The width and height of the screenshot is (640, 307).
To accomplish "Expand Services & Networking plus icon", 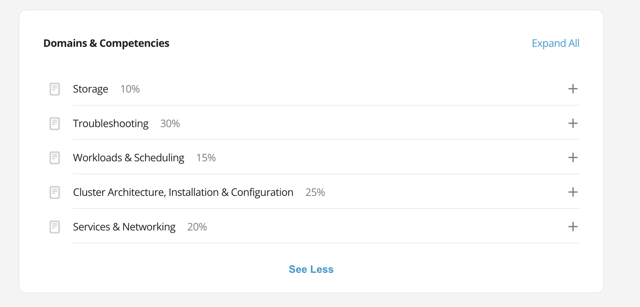I will (x=573, y=227).
